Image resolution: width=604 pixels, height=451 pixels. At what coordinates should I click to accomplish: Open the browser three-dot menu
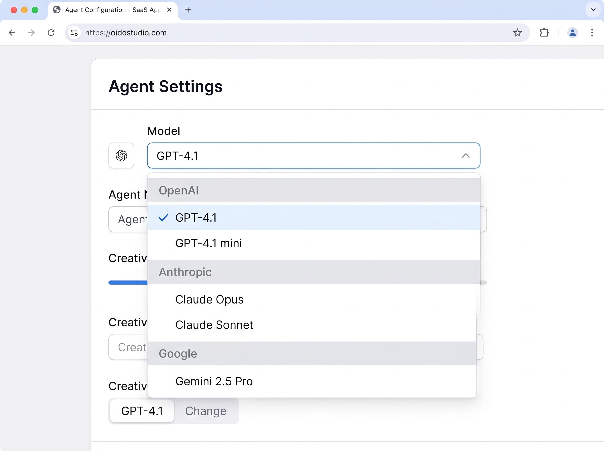pyautogui.click(x=592, y=33)
